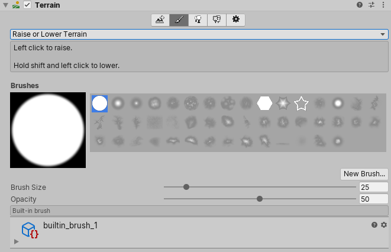Disable the Terrain component checkbox
Screen dimensions: 391x252
(27, 5)
